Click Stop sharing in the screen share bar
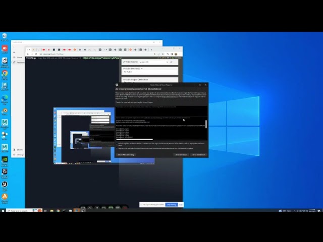Image resolution: width=323 pixels, height=242 pixels. [172, 205]
